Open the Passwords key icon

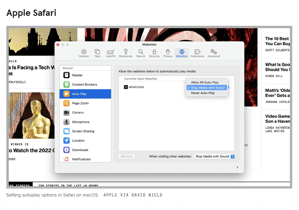125,52
